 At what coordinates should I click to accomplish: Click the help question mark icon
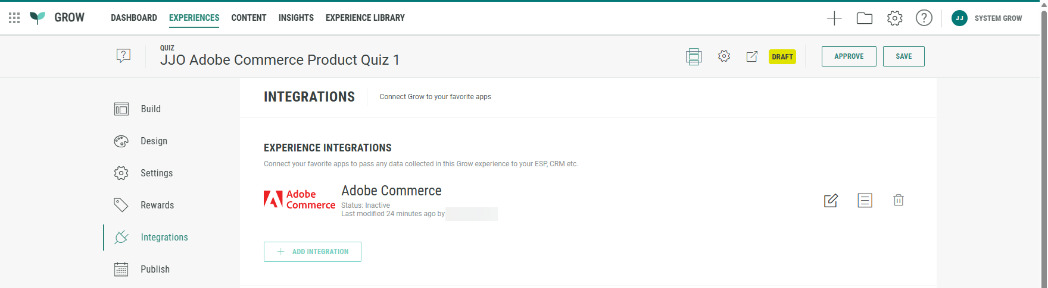pyautogui.click(x=924, y=18)
